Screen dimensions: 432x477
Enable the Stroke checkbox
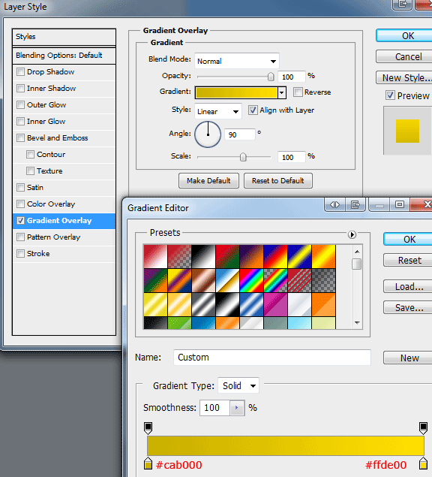tap(20, 253)
